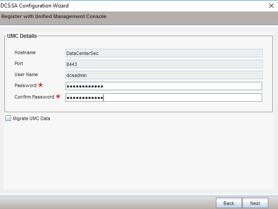The width and height of the screenshot is (278, 209).
Task: Select the Port field showing 8443
Action: 164,64
